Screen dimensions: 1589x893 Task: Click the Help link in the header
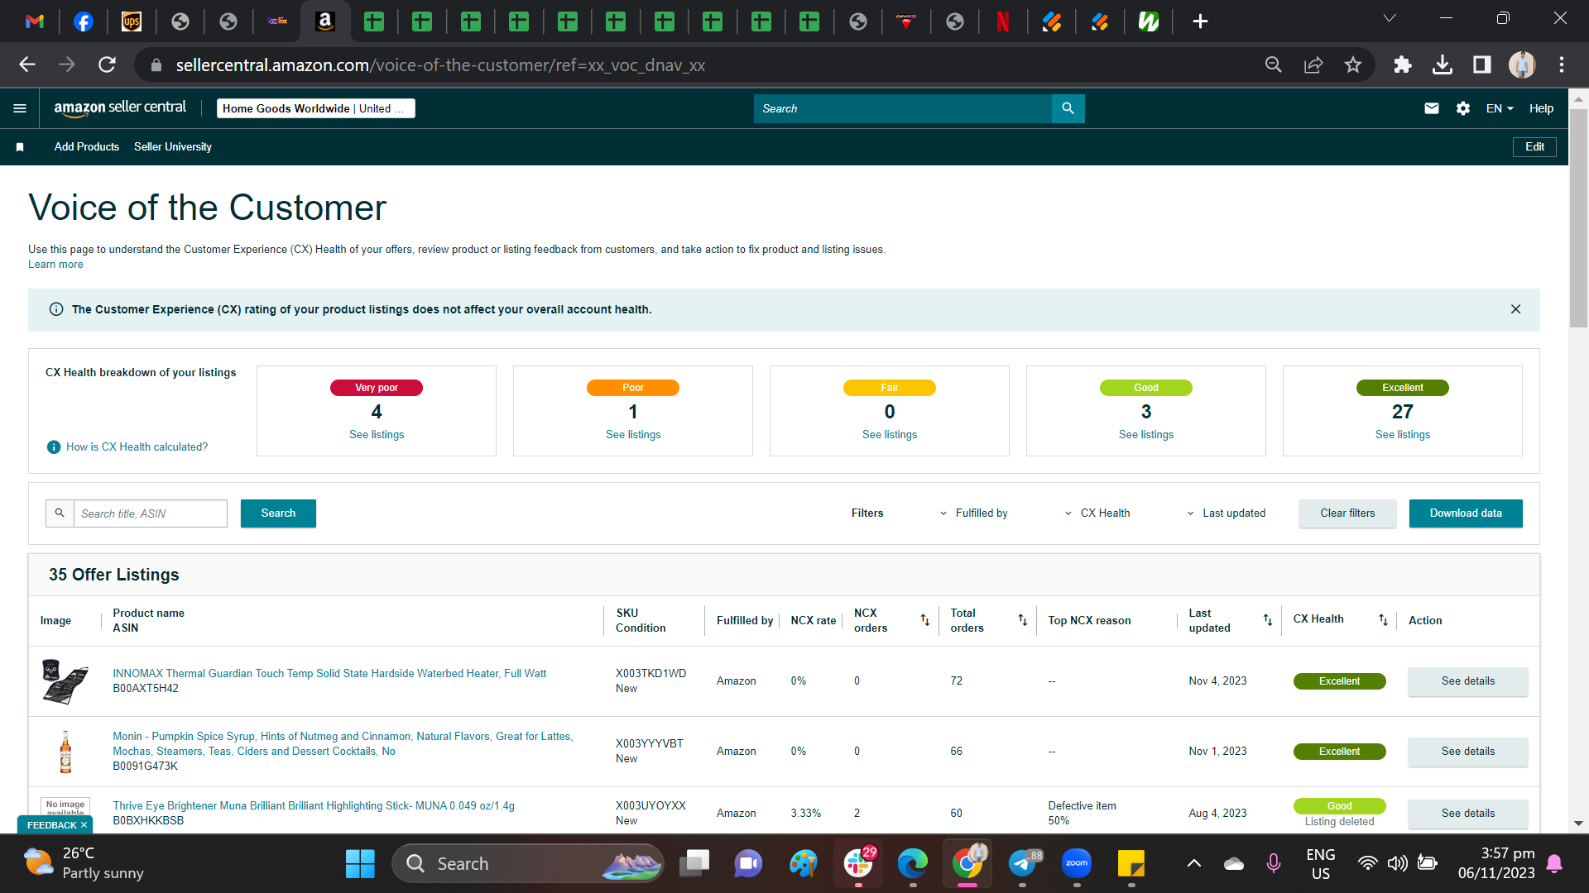[x=1541, y=108]
